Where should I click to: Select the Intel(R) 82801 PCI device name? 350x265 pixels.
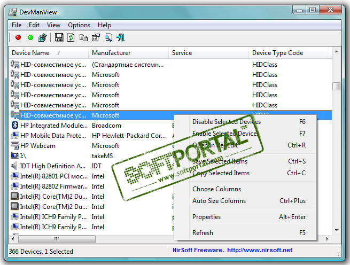[x=54, y=176]
